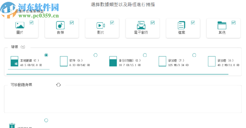246x128 pixels.
Task: Click the Video (影片) camera icon
Action: [100, 25]
